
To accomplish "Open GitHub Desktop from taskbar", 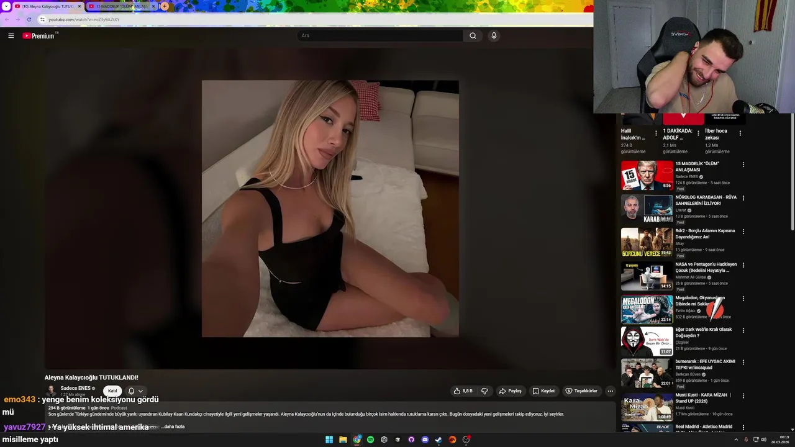I will 411,440.
